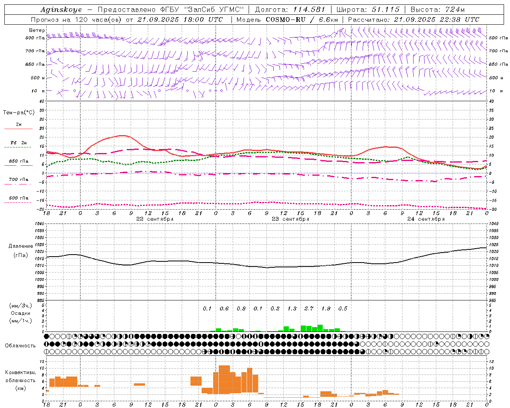Click the Модель COSMO-RU / 6.6км label

pyautogui.click(x=287, y=20)
